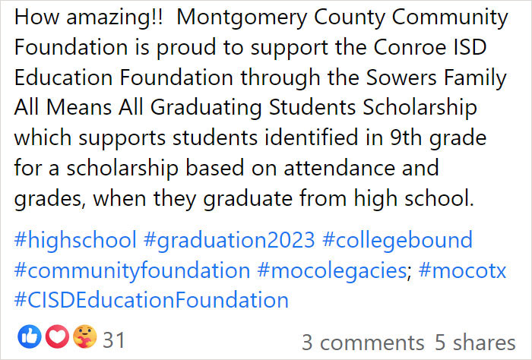Open the #CISDEducationFoundation hashtag
Image resolution: width=532 pixels, height=360 pixels.
[151, 300]
